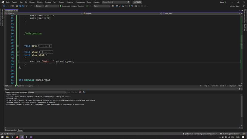Viewport: 247px width, 139px height.
Task: Click the Visual Studio taskbar icon
Action: click(x=22, y=137)
